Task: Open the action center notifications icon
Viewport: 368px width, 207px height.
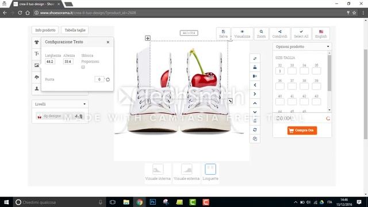Action: [359, 202]
